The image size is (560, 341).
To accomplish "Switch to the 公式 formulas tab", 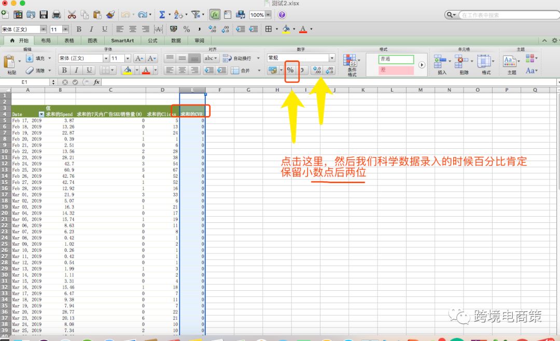I will (x=152, y=40).
